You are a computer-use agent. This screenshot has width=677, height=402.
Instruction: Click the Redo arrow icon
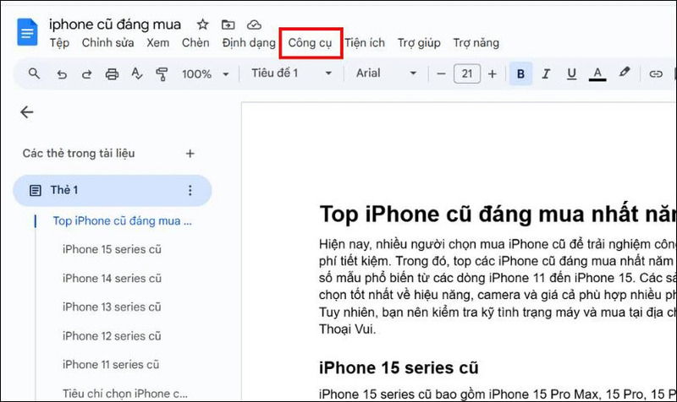click(x=86, y=74)
